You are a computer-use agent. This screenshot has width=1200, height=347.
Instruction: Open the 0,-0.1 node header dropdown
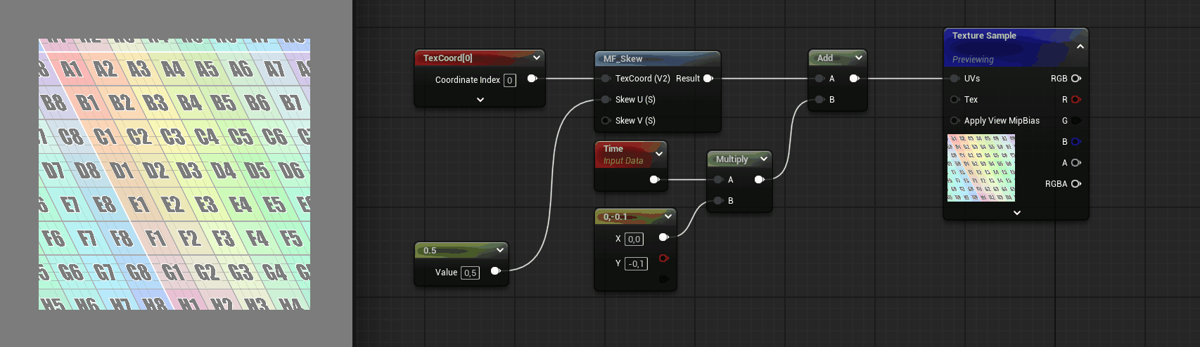pyautogui.click(x=668, y=216)
